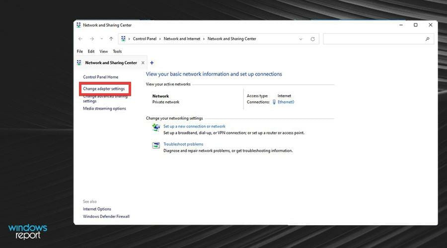Click Network and Internet breadcrumb
The height and width of the screenshot is (248, 447).
coord(182,39)
